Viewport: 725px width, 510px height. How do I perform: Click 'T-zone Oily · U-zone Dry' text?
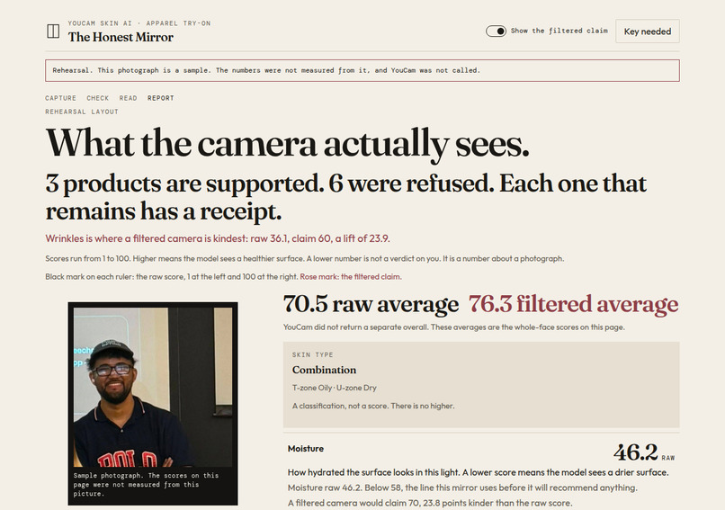[335, 388]
